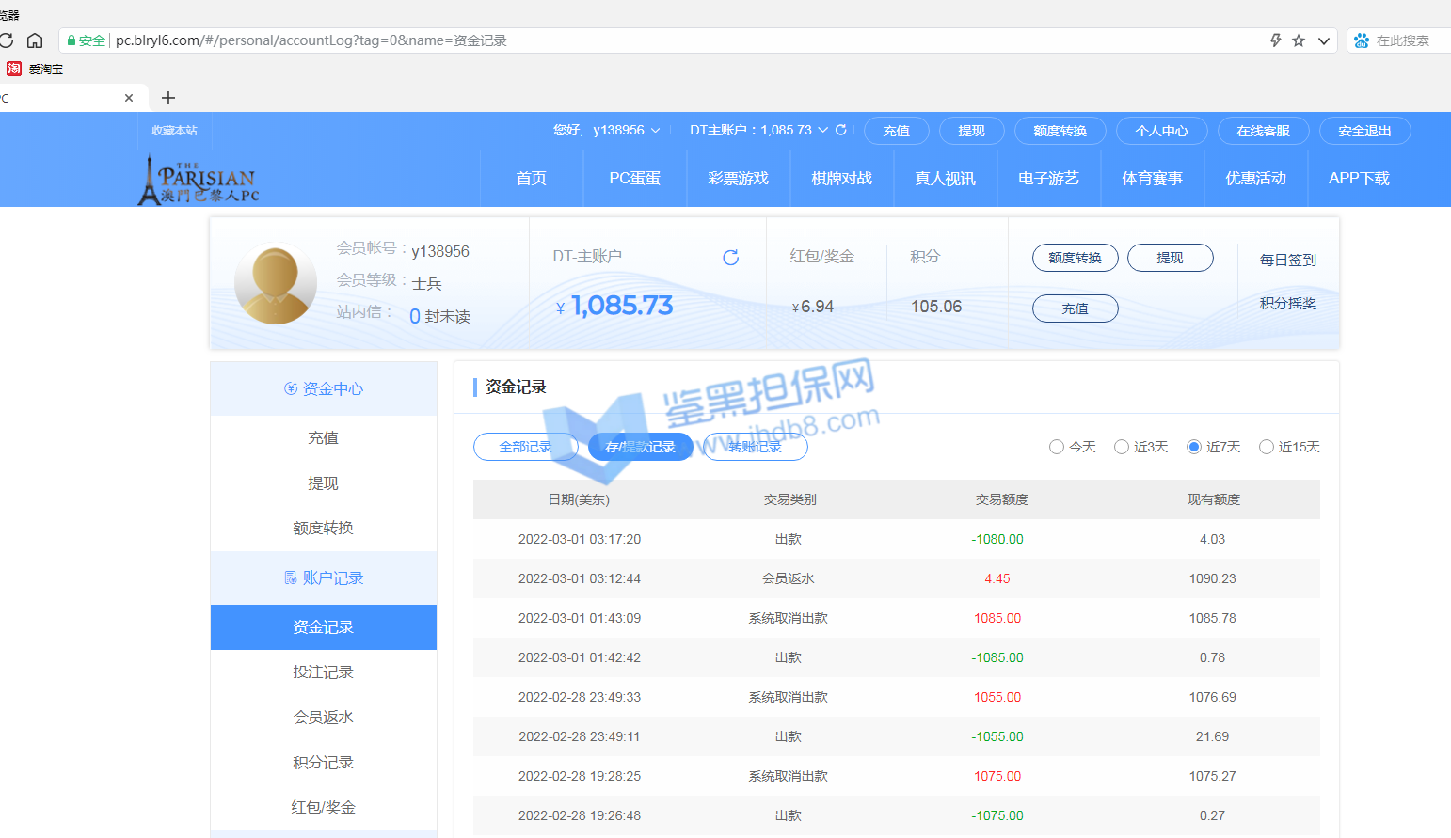Open a new browser tab with plus icon
The width and height of the screenshot is (1451, 838).
point(168,98)
